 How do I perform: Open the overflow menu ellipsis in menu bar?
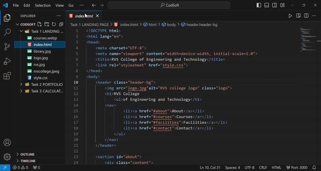pos(82,5)
